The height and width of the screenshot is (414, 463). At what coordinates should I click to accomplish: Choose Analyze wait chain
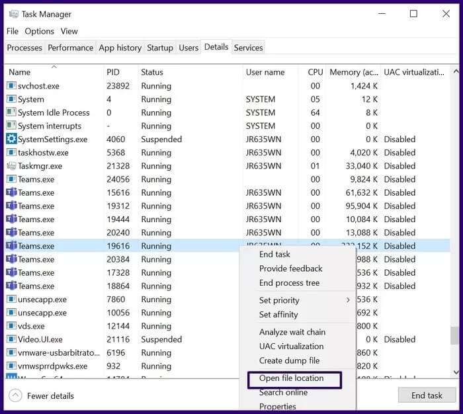pos(292,332)
